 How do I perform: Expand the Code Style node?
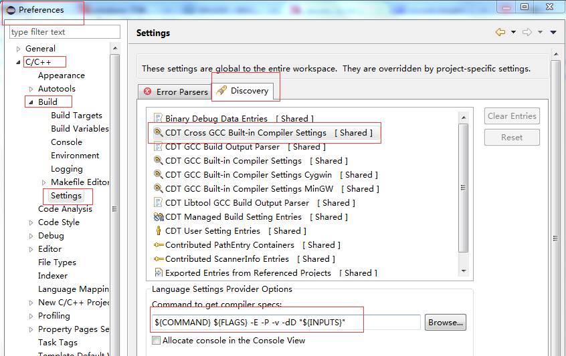pyautogui.click(x=31, y=222)
